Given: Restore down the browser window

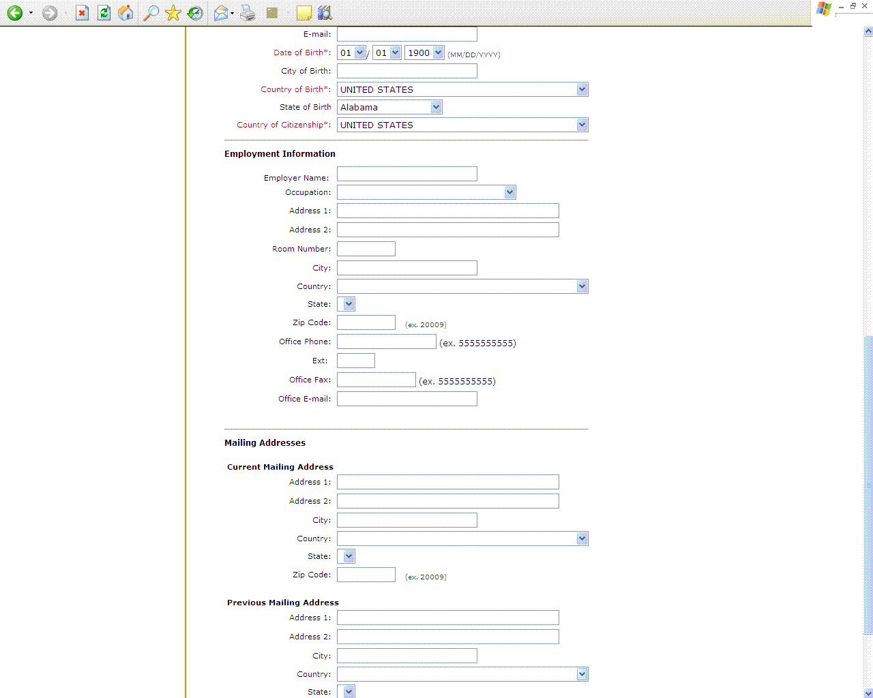Looking at the screenshot, I should pos(853,6).
